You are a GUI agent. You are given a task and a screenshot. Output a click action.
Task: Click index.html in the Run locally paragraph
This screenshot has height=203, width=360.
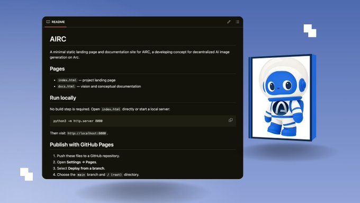click(x=111, y=109)
